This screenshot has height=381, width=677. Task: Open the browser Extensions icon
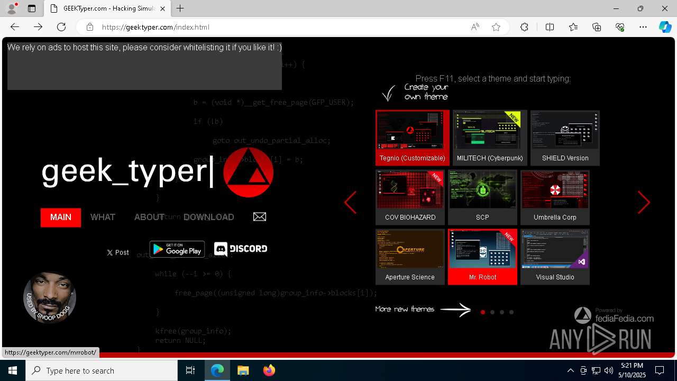click(x=524, y=27)
